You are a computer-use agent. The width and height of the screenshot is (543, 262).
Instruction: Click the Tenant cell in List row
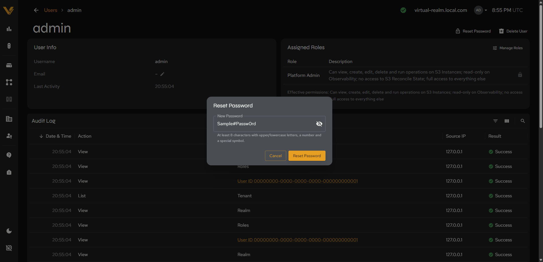pos(244,196)
